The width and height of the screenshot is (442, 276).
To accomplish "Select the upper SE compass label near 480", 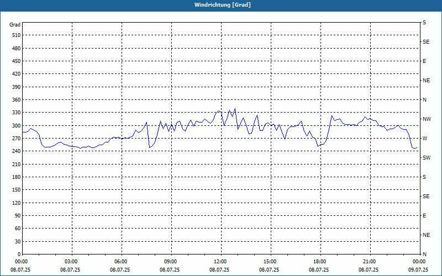I will pyautogui.click(x=426, y=42).
